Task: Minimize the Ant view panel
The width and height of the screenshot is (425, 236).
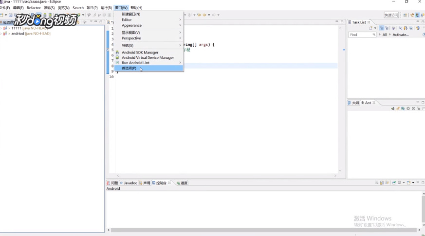Action: click(x=418, y=102)
